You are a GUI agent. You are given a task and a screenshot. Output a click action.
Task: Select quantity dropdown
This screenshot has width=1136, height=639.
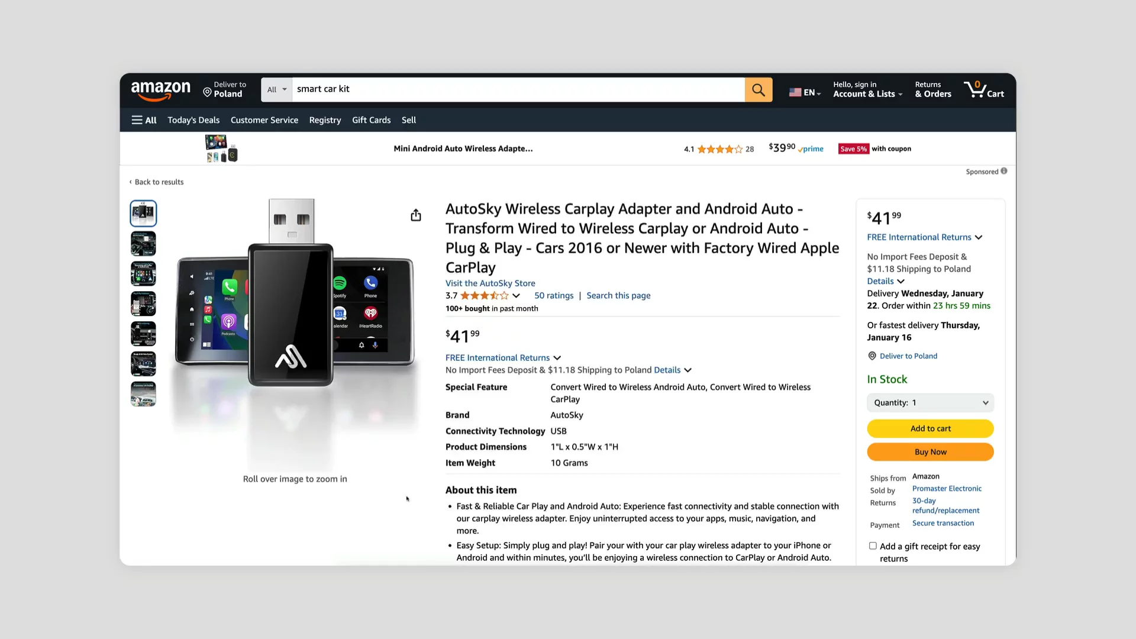tap(930, 402)
